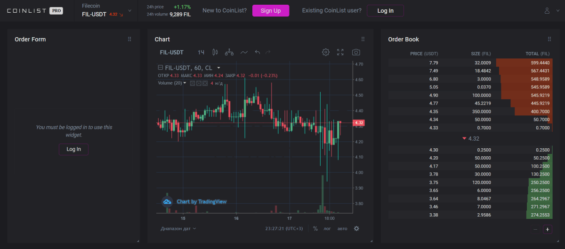
Task: Click the Order Book decrease aggregation minus button
Action: (x=536, y=230)
